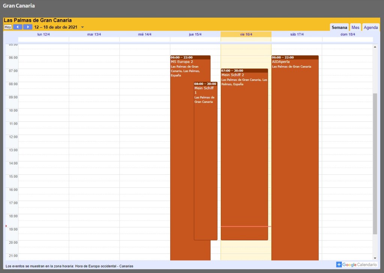384x273 pixels.
Task: Click the sáb 17/4 day header
Action: pos(297,35)
